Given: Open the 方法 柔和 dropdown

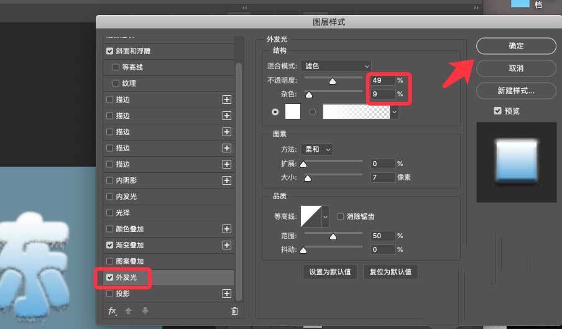Looking at the screenshot, I should tap(317, 149).
